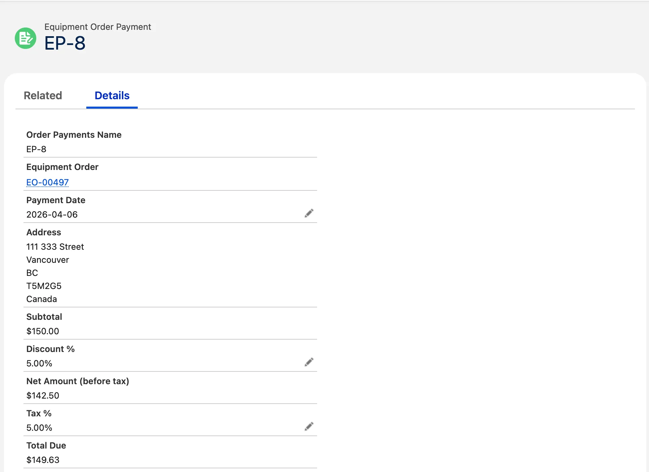649x472 pixels.
Task: Edit the Payment Date field pencil icon
Action: coord(309,213)
